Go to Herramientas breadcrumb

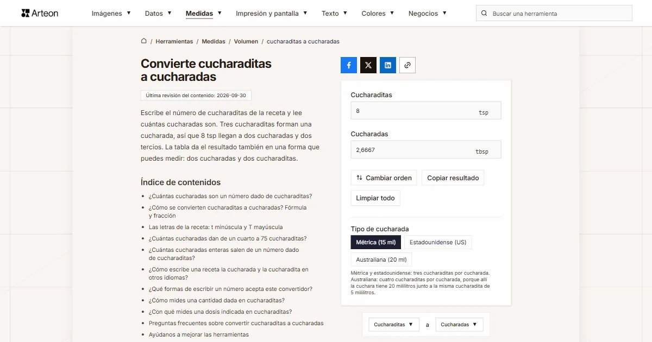[x=174, y=41]
